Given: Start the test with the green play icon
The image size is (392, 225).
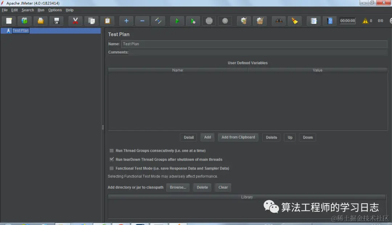Looking at the screenshot, I should tap(177, 21).
